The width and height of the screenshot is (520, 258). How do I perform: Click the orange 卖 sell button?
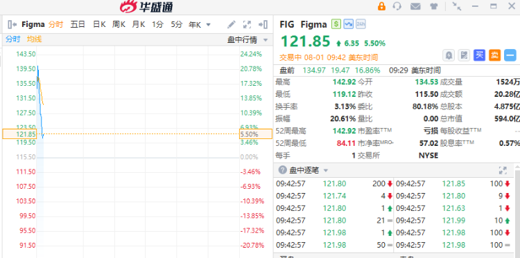(x=494, y=55)
